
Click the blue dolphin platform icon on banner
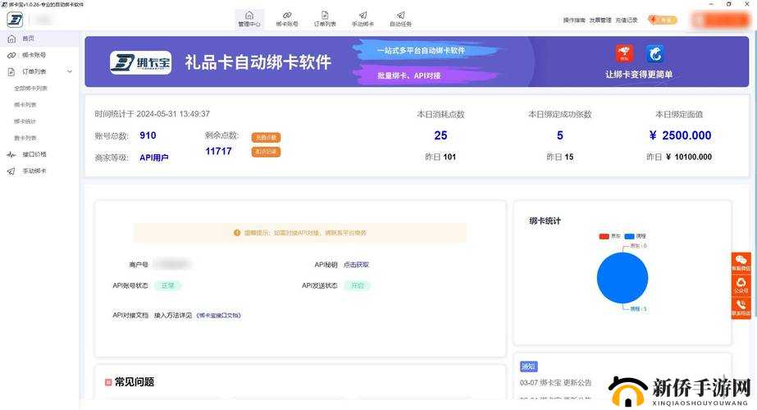pos(655,53)
